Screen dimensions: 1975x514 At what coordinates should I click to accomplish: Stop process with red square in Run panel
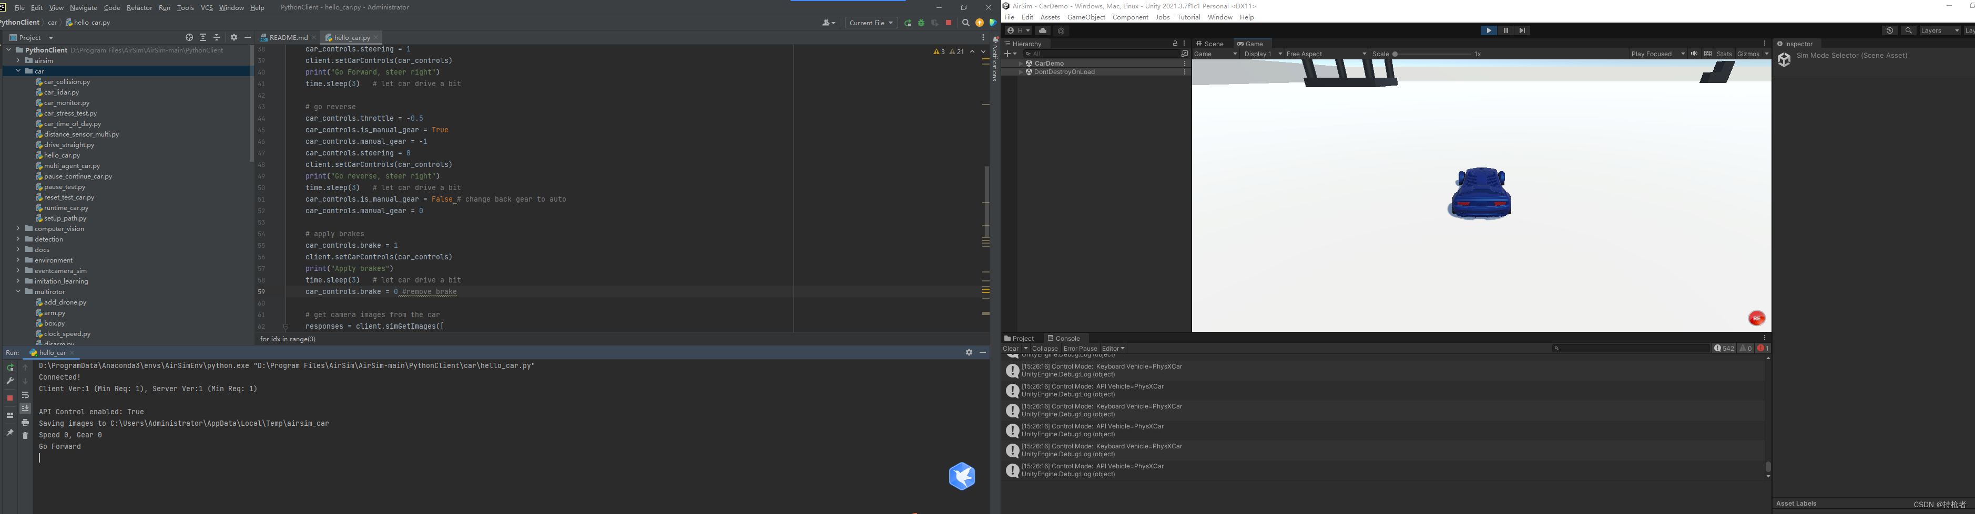pos(10,398)
